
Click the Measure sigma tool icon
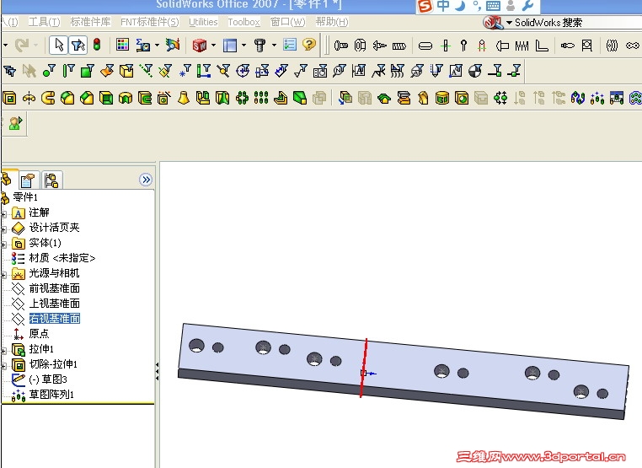[143, 45]
